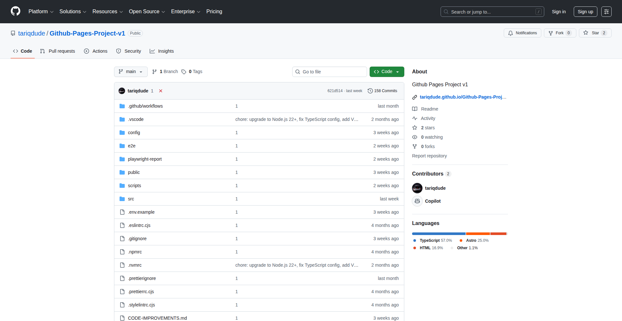Click the tariqdude contributor avatar

(417, 188)
